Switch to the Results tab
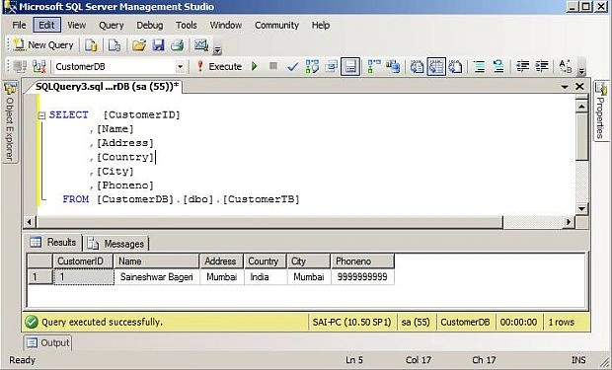Viewport: 612px width, 370px height. [54, 243]
